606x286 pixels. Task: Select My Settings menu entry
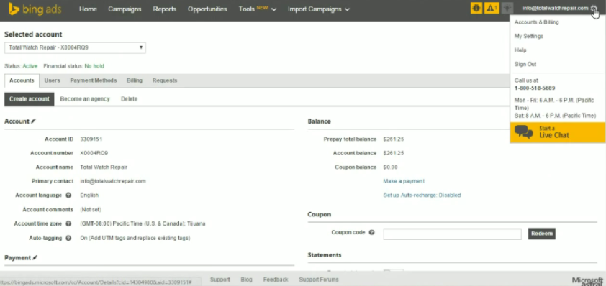[529, 36]
